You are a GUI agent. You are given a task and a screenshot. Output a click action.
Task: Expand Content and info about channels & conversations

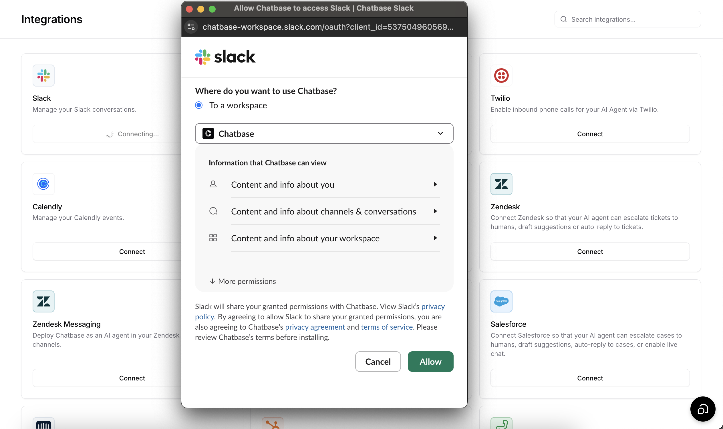coord(335,211)
